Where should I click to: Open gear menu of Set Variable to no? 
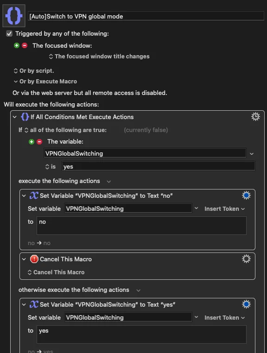(246, 195)
